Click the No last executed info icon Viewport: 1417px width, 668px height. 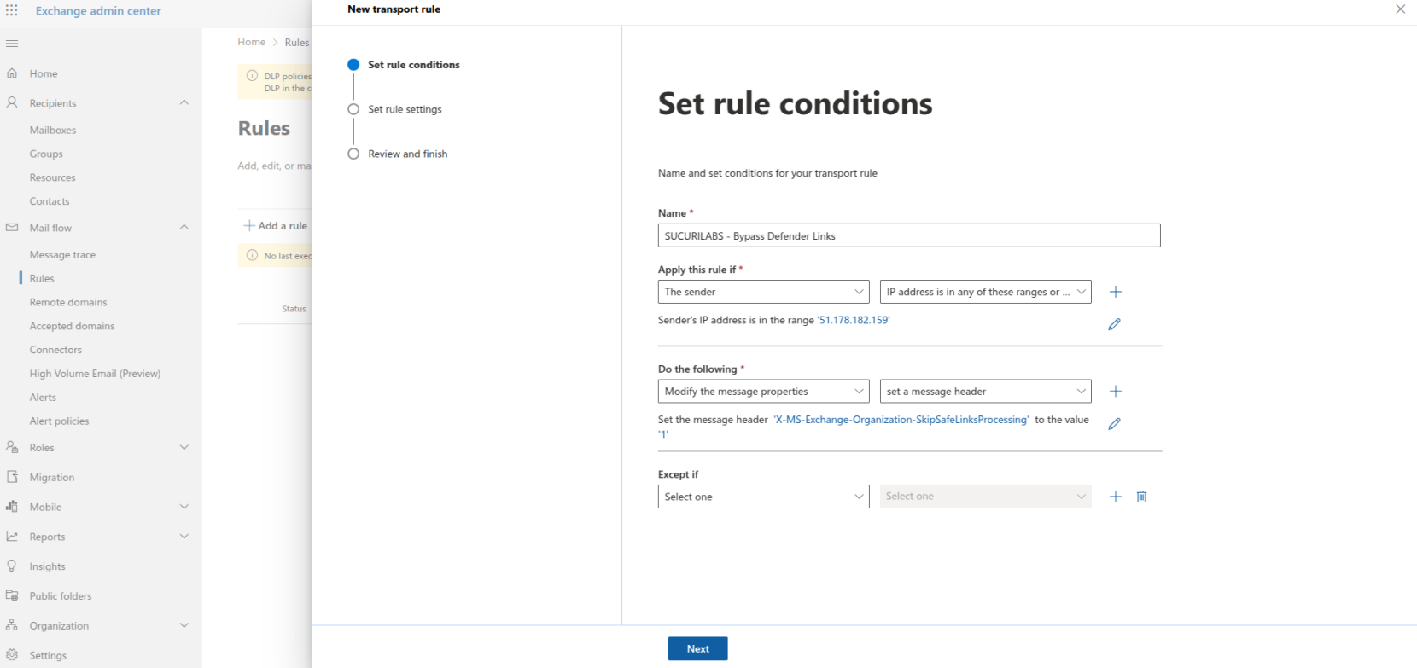252,255
